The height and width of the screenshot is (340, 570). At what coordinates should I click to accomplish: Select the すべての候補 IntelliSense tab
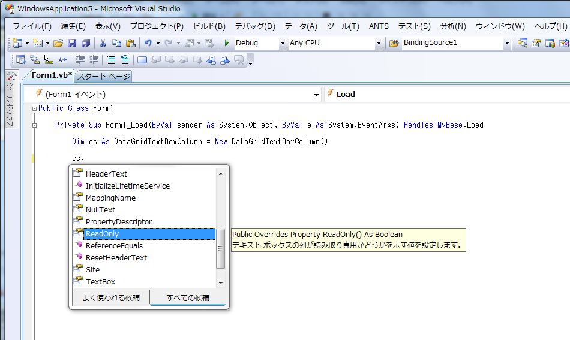pyautogui.click(x=188, y=298)
